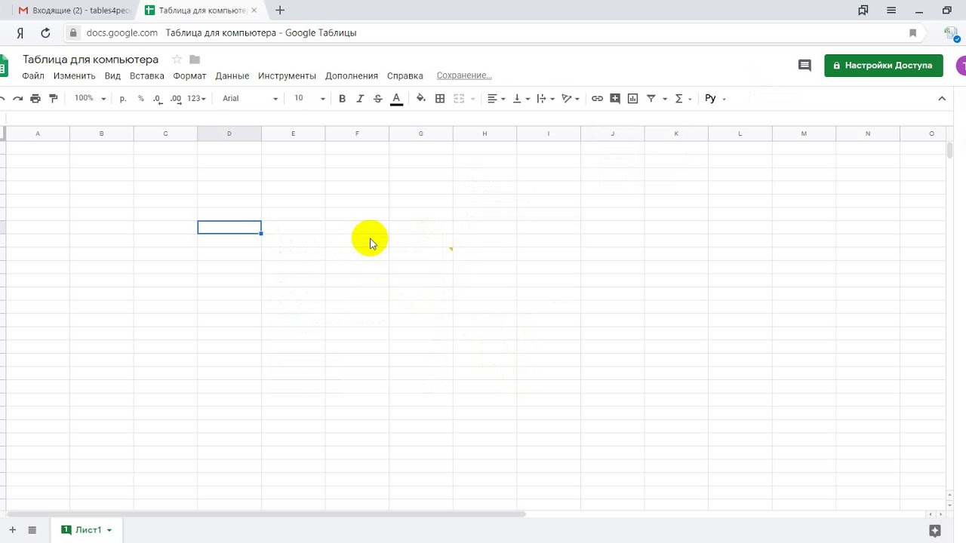The image size is (966, 543).
Task: Open a new browser tab
Action: pos(280,11)
